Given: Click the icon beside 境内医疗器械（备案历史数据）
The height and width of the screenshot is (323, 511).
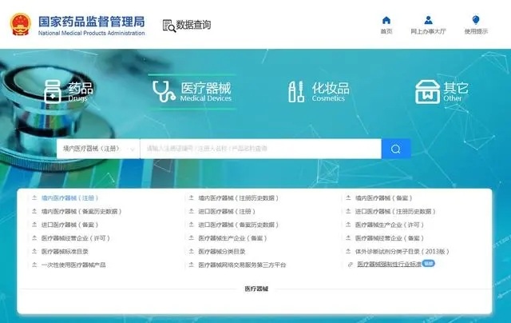Looking at the screenshot, I should 34,211.
